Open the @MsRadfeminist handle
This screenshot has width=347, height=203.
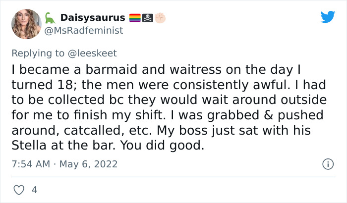(84, 31)
